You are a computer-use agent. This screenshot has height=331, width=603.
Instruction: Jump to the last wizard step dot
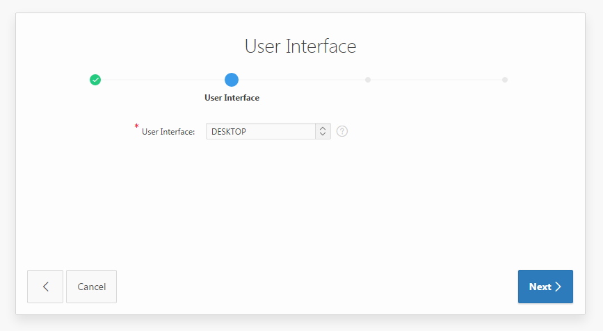tap(505, 80)
